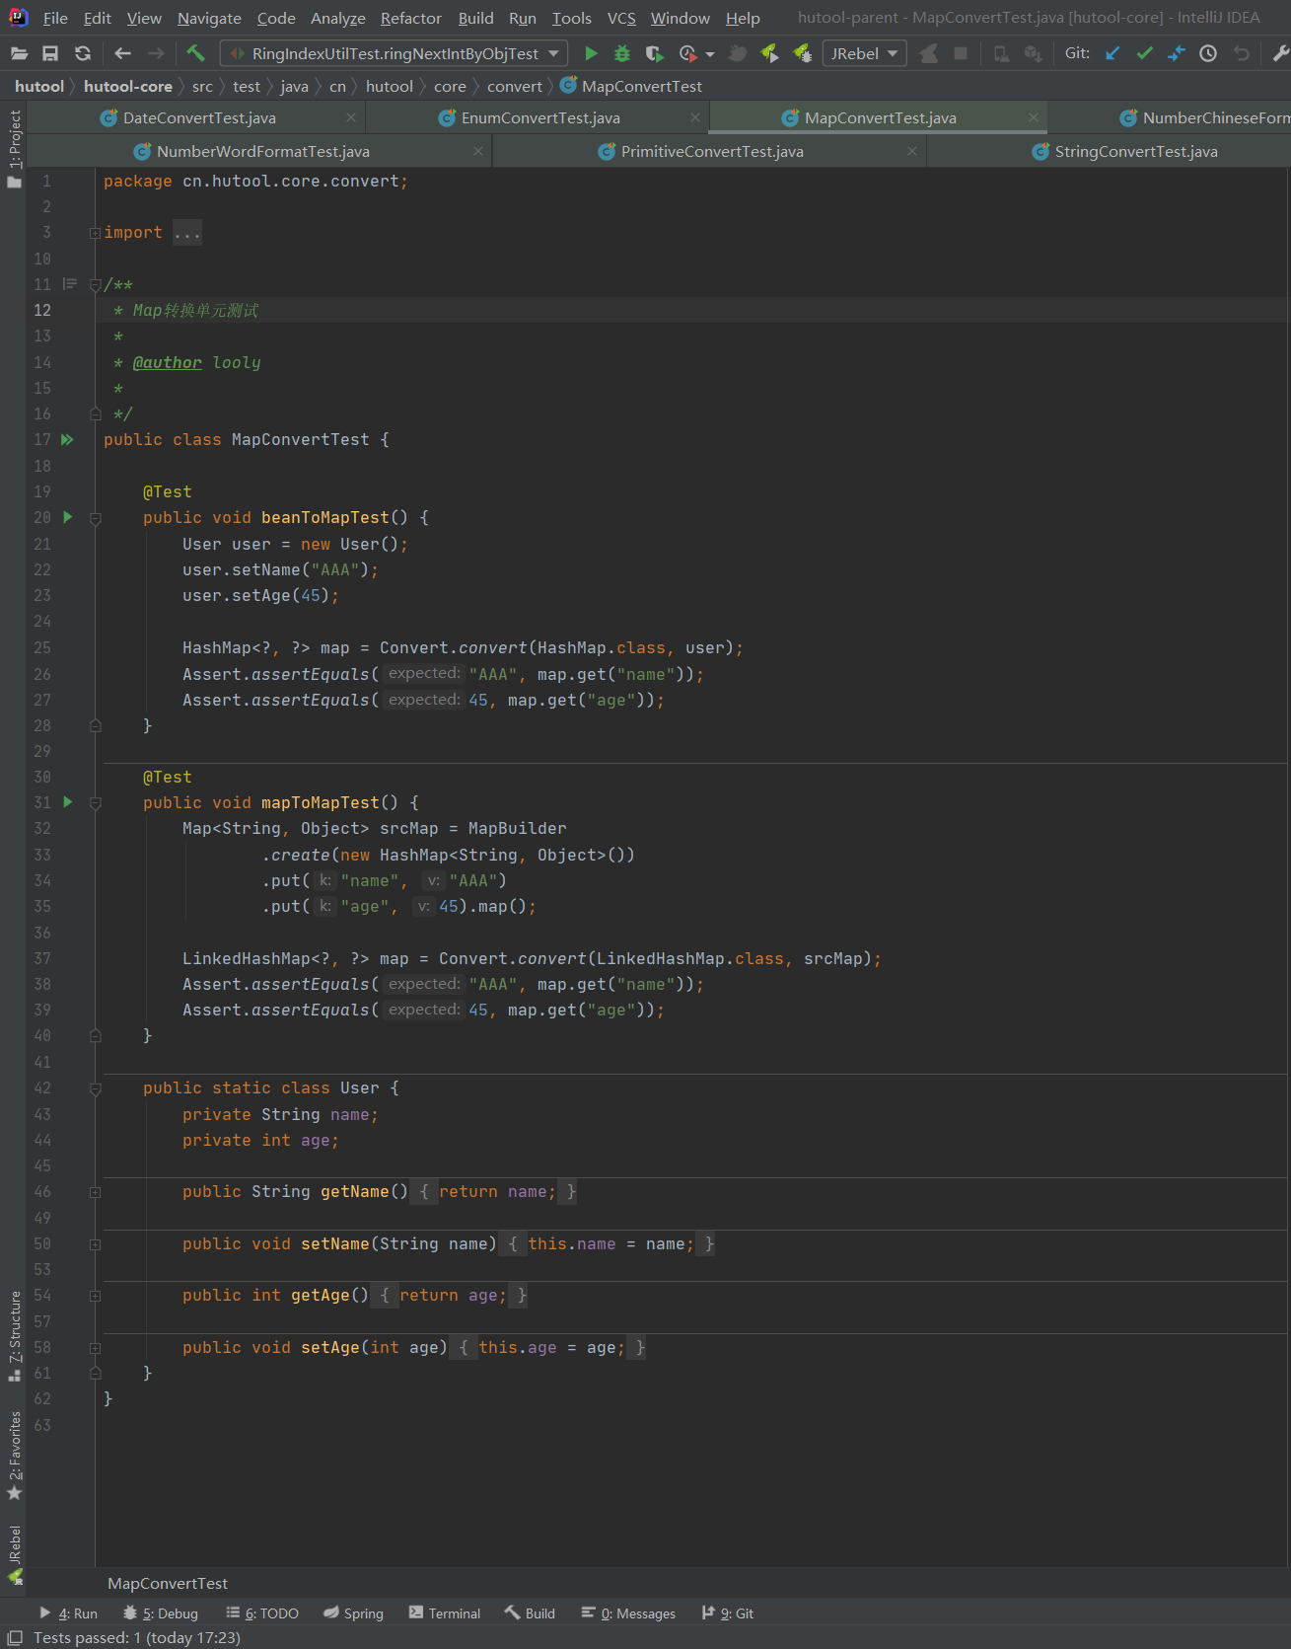Image resolution: width=1291 pixels, height=1649 pixels.
Task: Click hutool-core in the breadcrumb bar
Action: click(128, 86)
